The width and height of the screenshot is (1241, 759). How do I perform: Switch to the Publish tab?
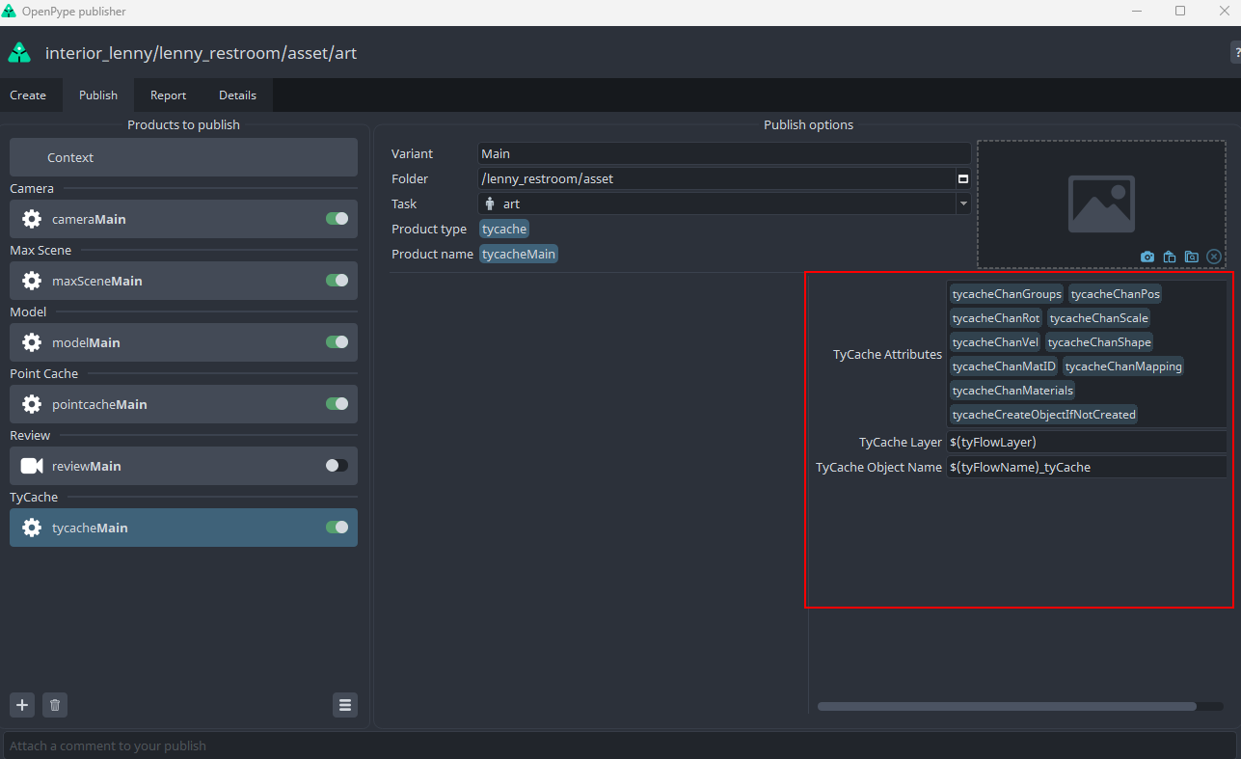tap(98, 95)
